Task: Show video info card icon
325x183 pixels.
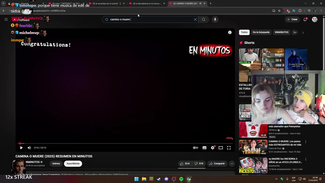Action: pos(230,32)
